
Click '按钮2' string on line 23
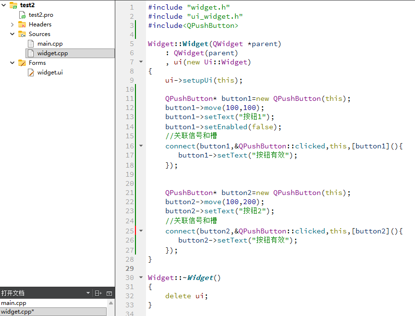click(x=252, y=211)
